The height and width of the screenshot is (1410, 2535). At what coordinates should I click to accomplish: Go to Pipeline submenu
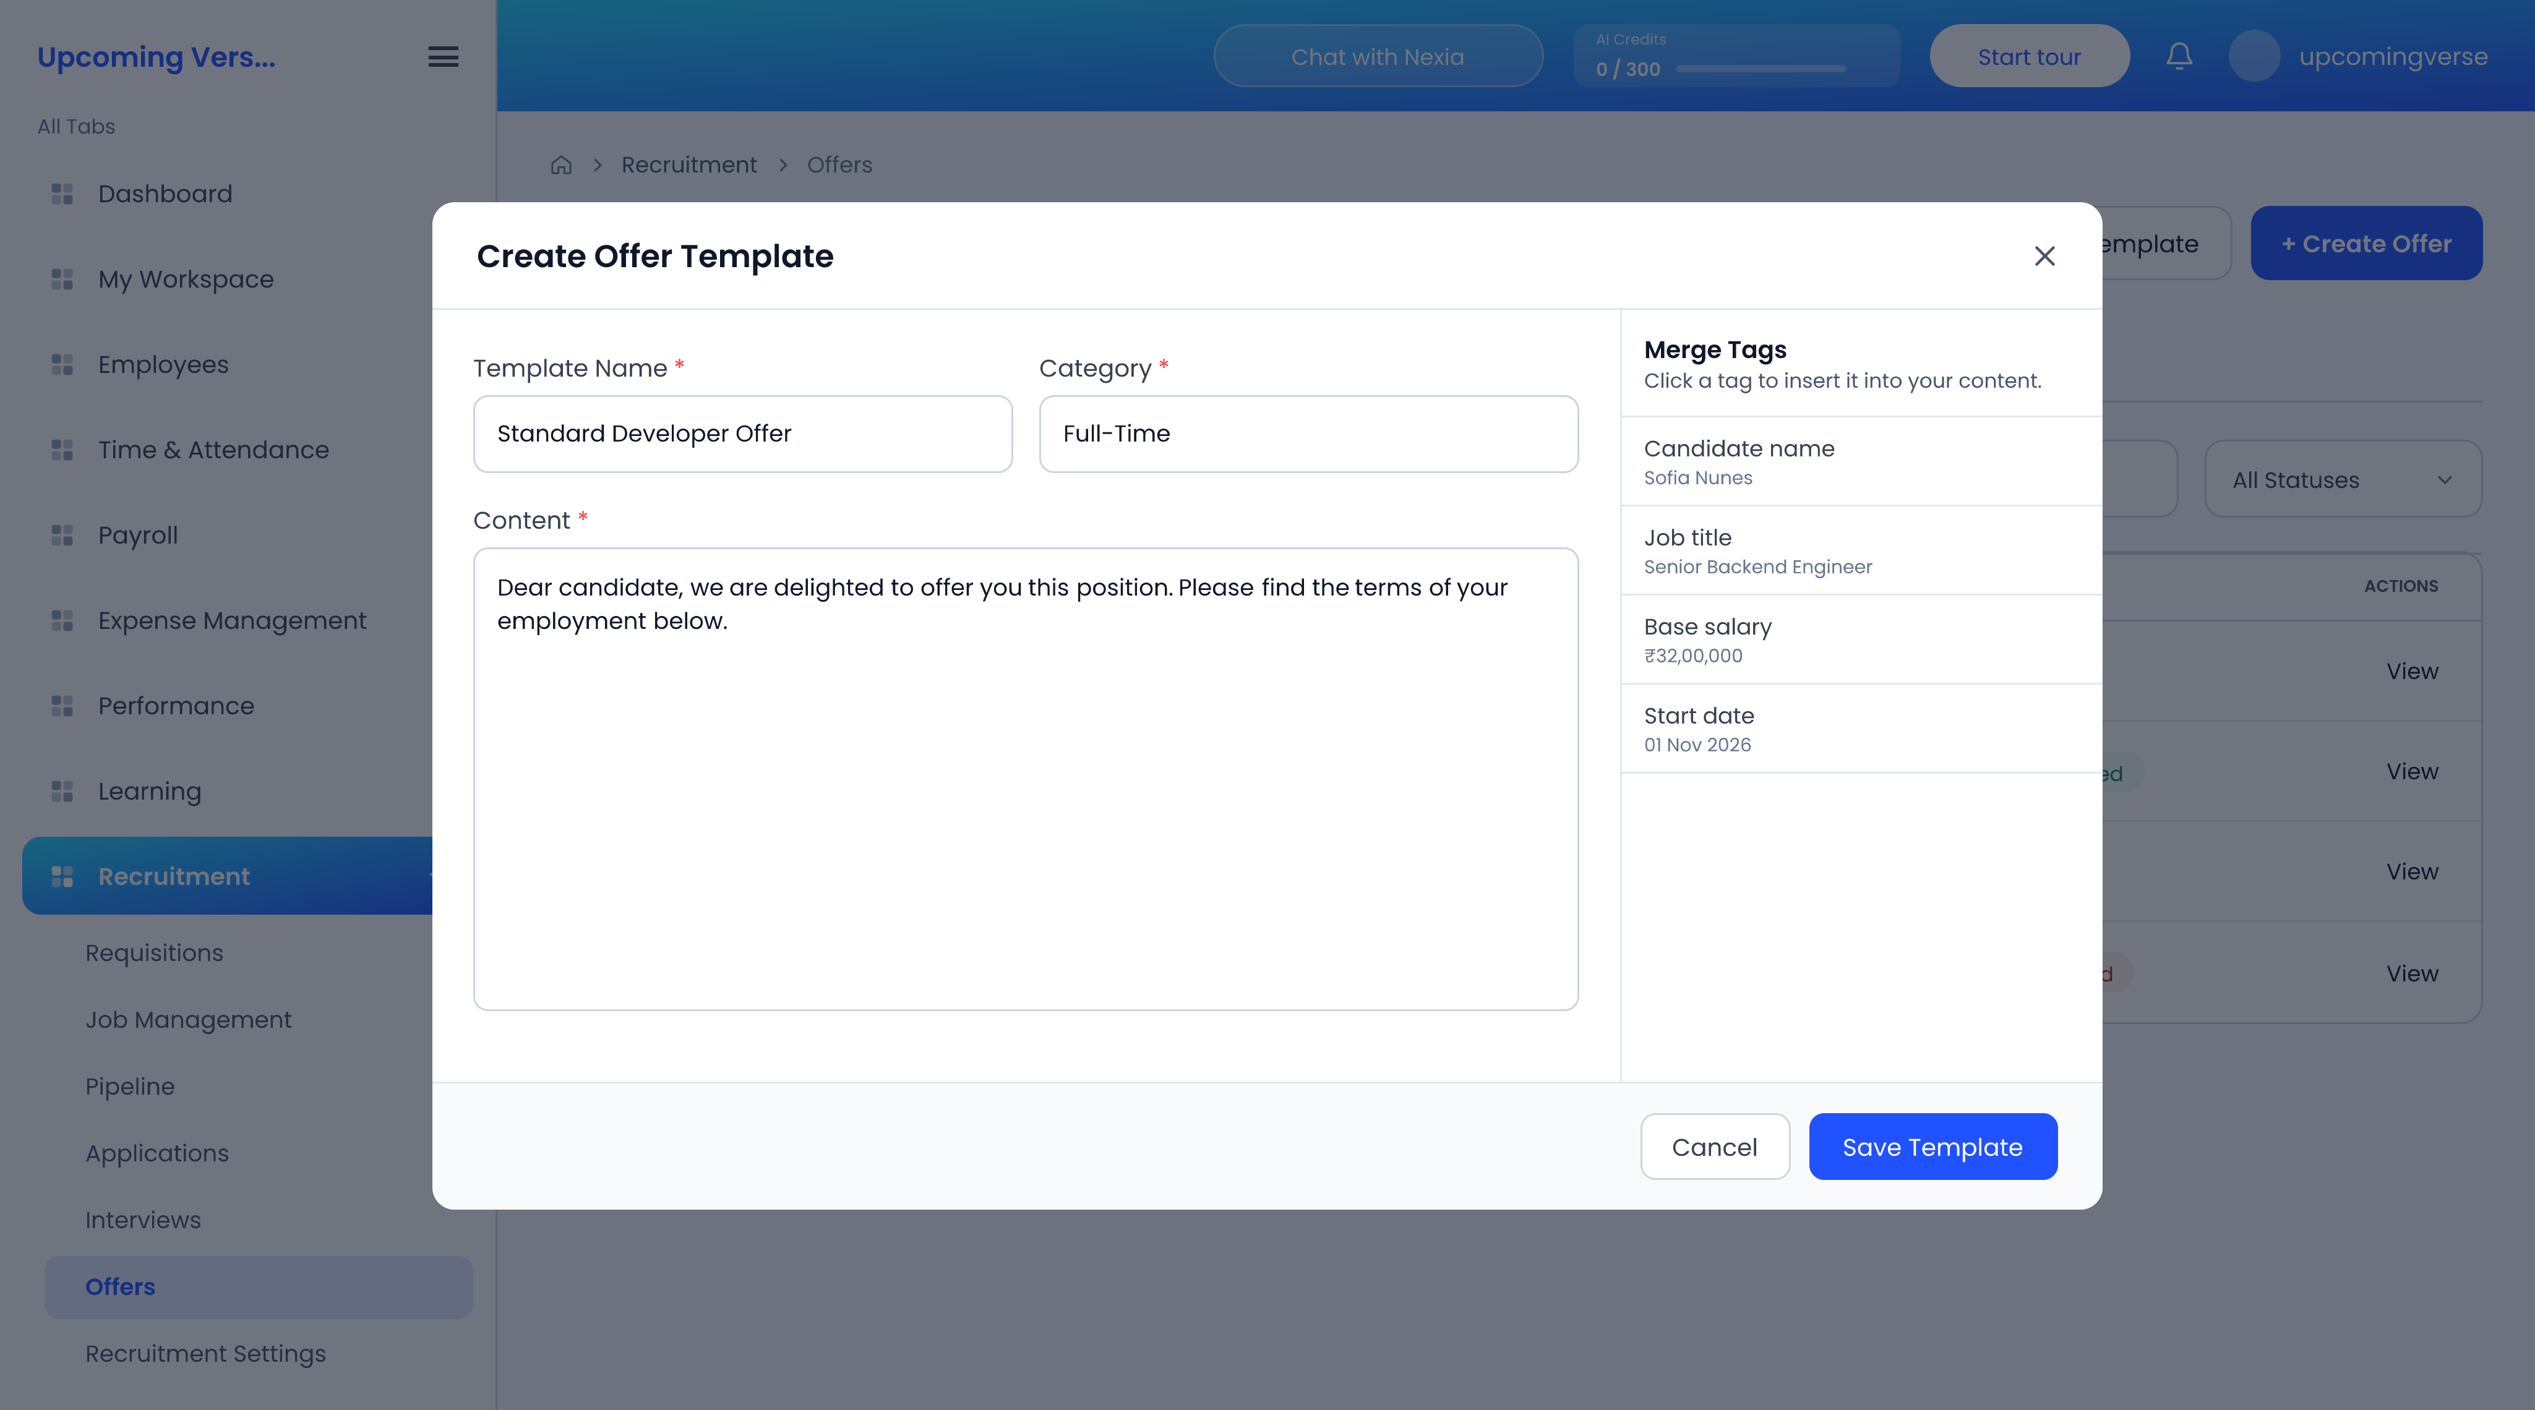[x=129, y=1087]
